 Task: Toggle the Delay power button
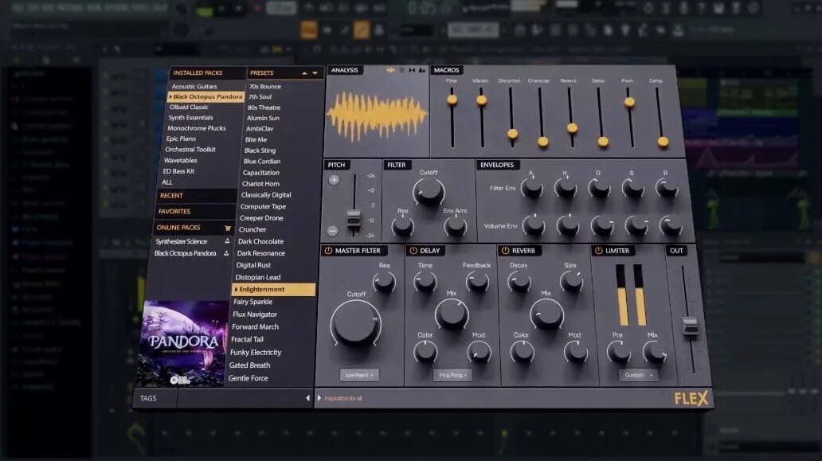pos(413,251)
